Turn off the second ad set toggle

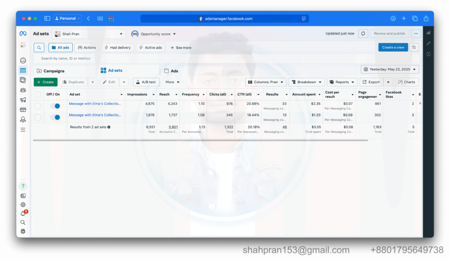(55, 117)
